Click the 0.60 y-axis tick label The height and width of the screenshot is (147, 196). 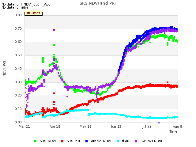[x=18, y=42]
